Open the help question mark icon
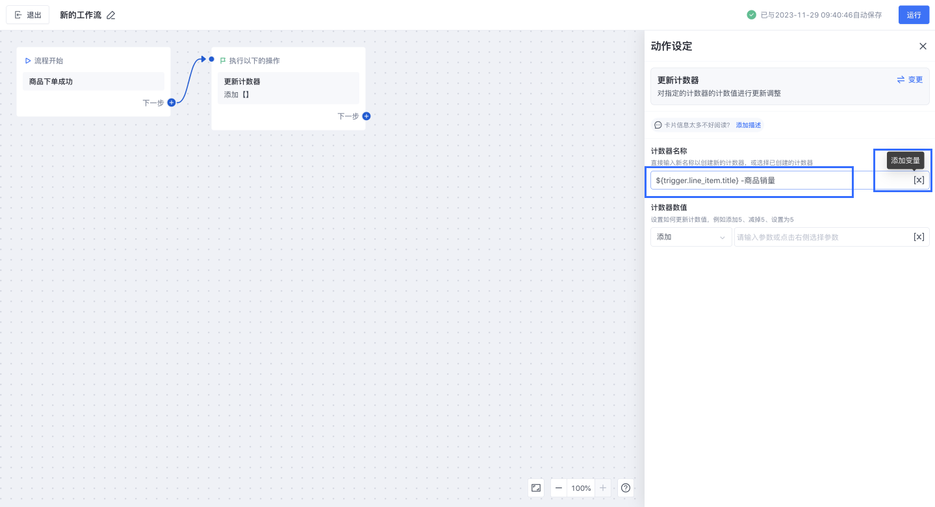This screenshot has height=507, width=935. 626,488
